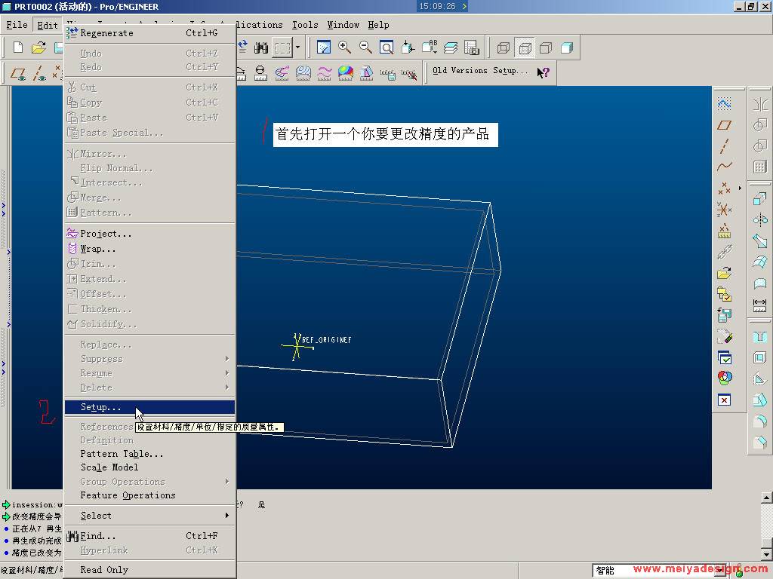Toggle datum plane display icon
Viewport: 773px width, 579px height.
click(x=19, y=73)
